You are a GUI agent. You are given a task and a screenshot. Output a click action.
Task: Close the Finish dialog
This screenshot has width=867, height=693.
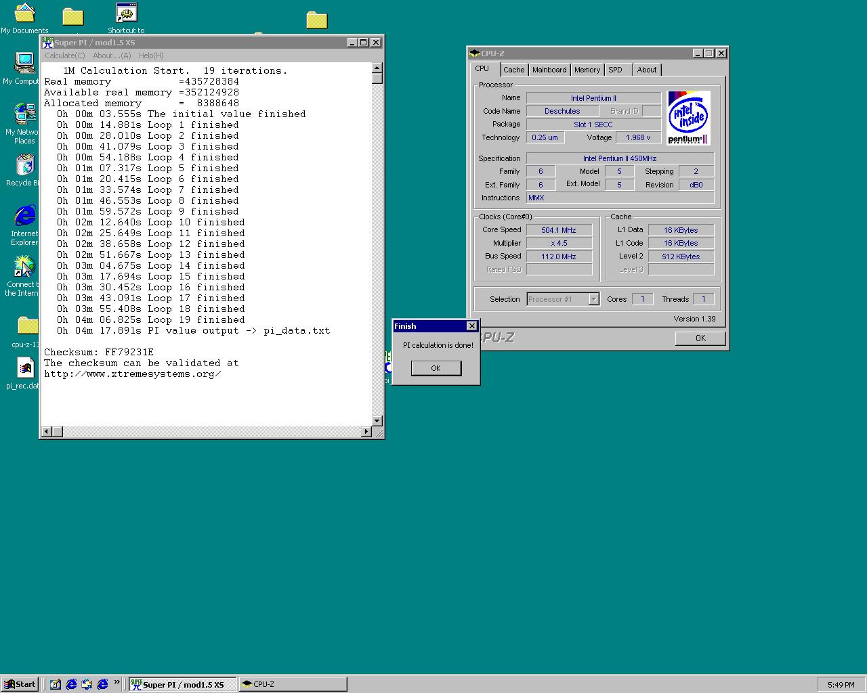tap(472, 326)
